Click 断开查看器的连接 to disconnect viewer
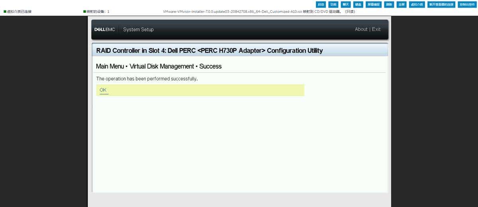Viewport: 478px width, 207px height. (x=441, y=4)
